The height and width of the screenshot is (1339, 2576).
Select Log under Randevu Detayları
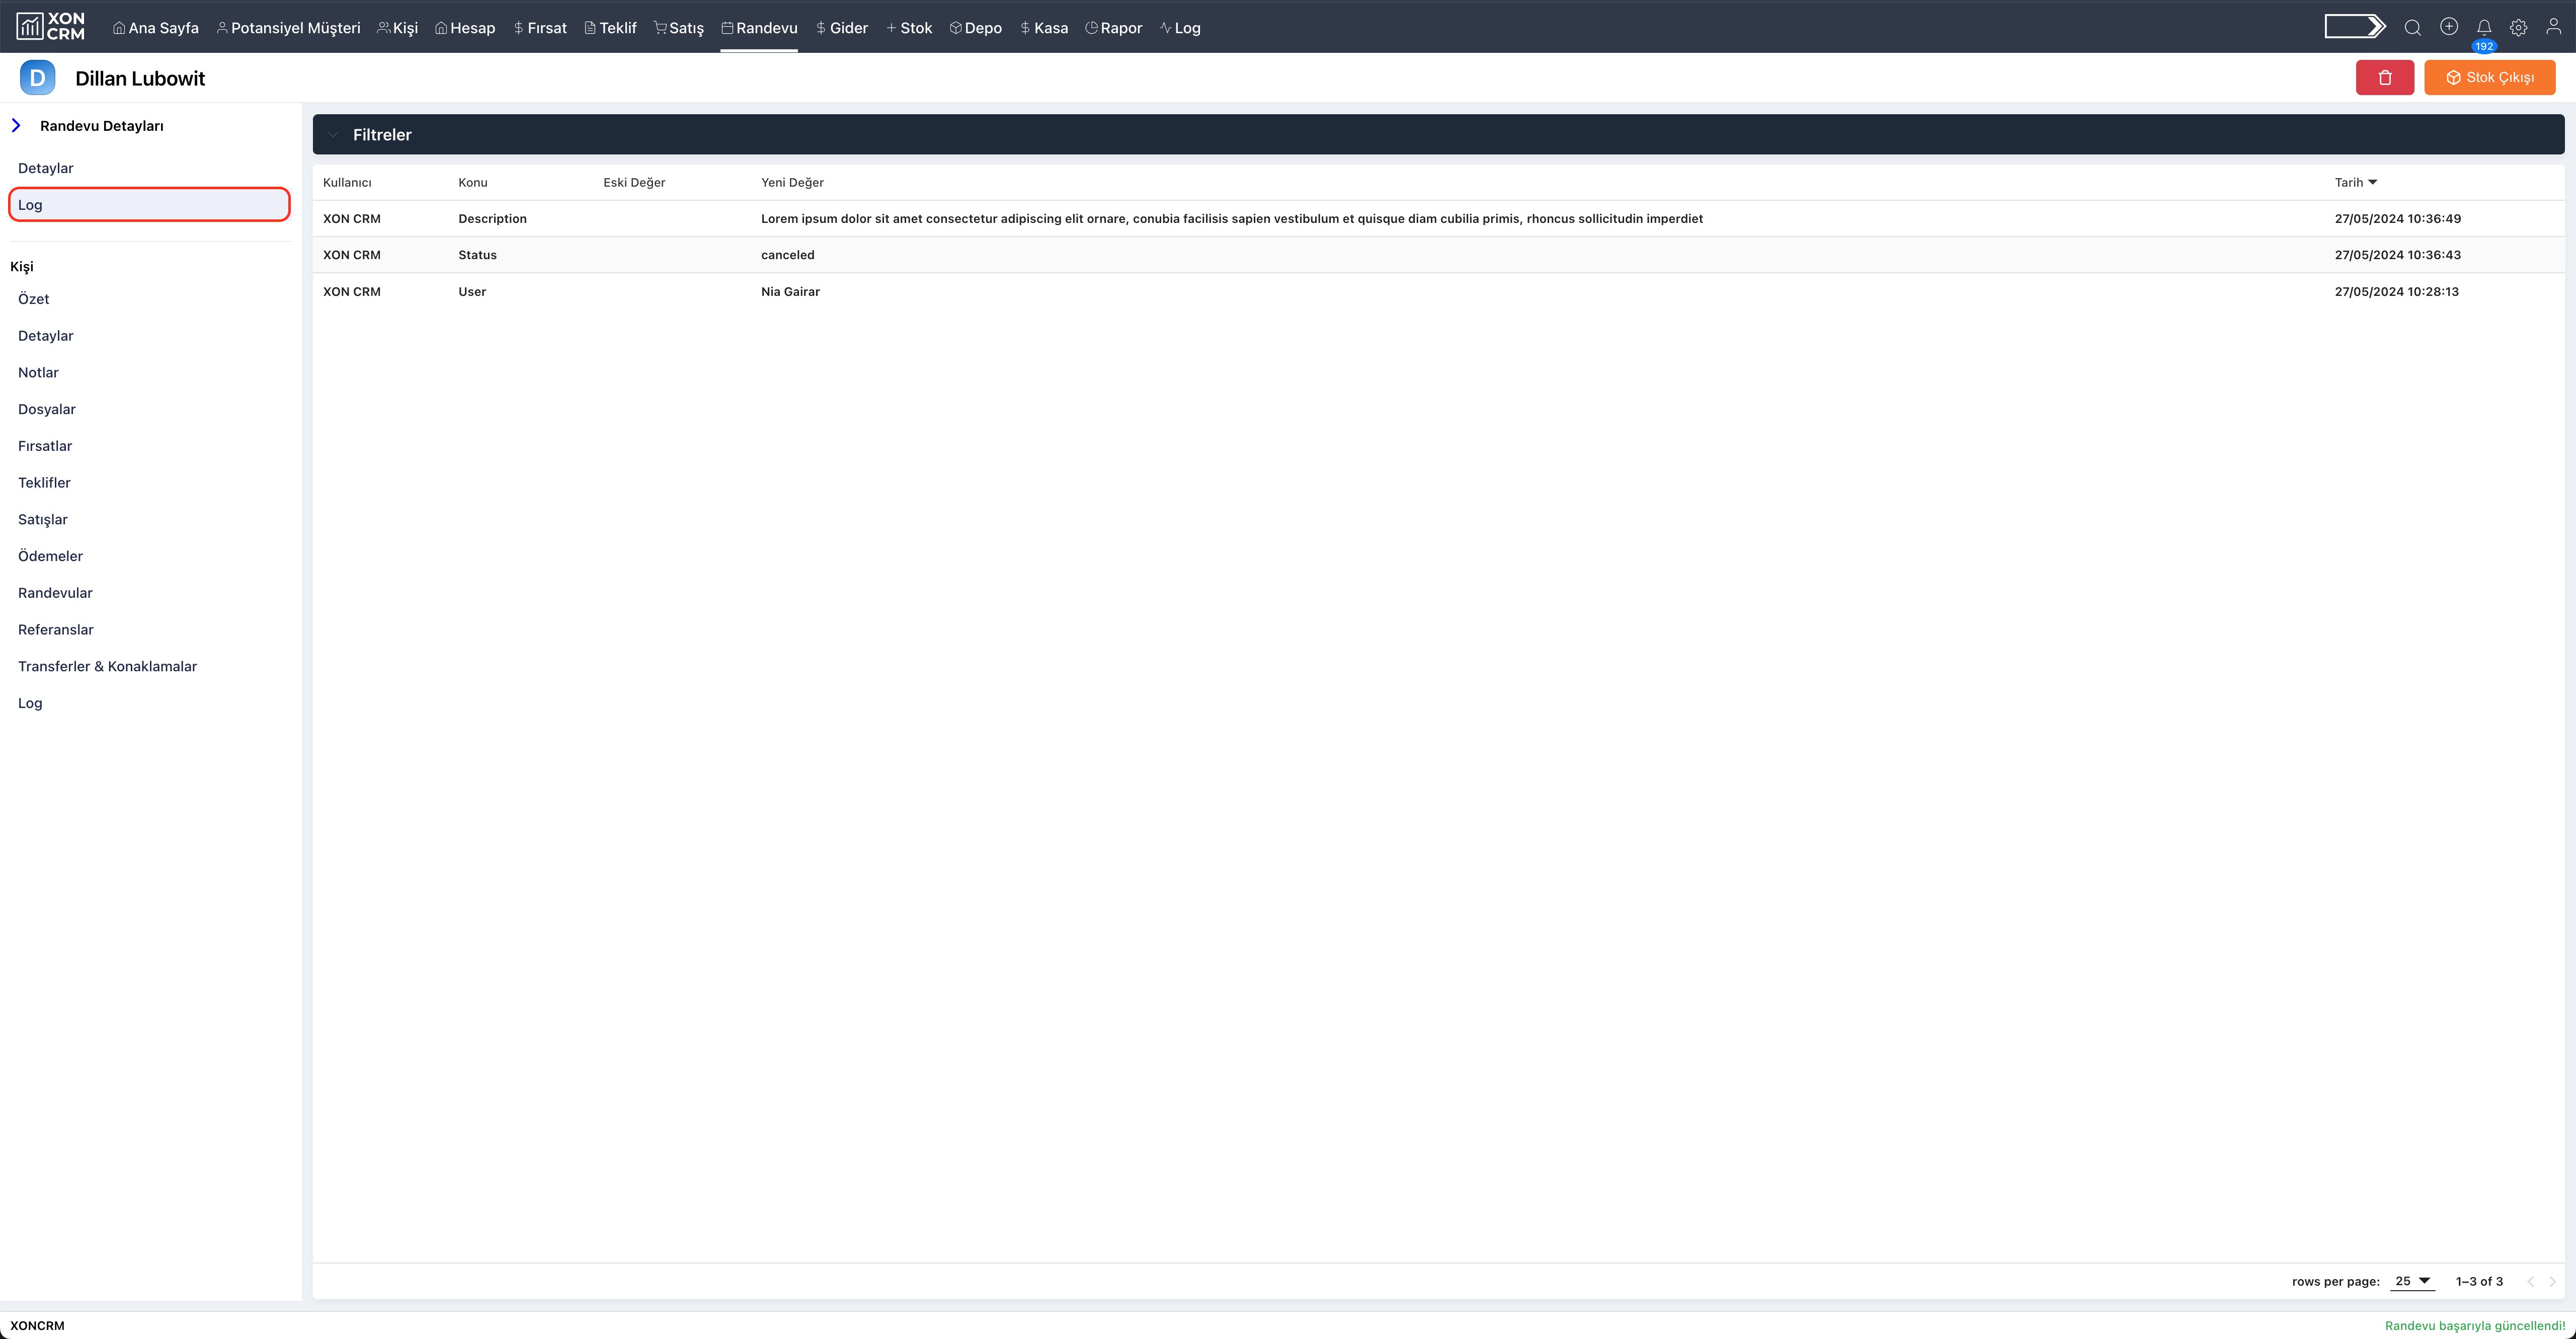pos(149,204)
